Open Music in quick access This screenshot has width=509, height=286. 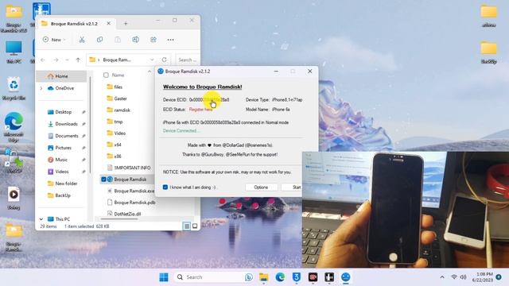pyautogui.click(x=61, y=160)
